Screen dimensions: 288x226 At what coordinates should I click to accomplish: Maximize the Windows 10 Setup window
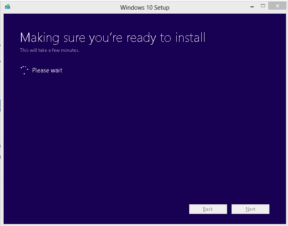pyautogui.click(x=263, y=6)
